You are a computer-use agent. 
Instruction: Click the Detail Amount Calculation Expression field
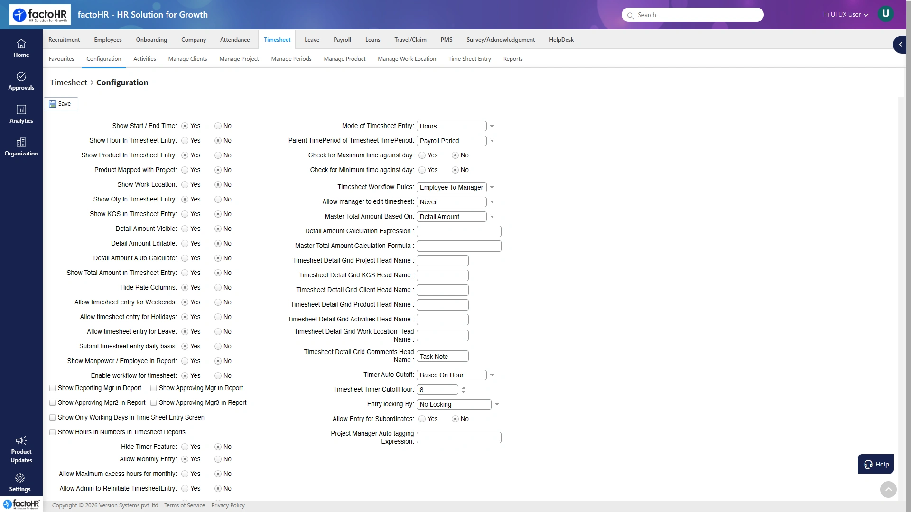tap(459, 231)
